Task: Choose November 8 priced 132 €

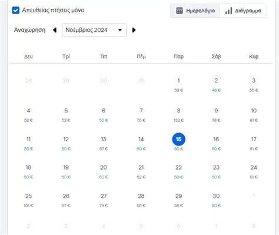Action: pyautogui.click(x=178, y=115)
